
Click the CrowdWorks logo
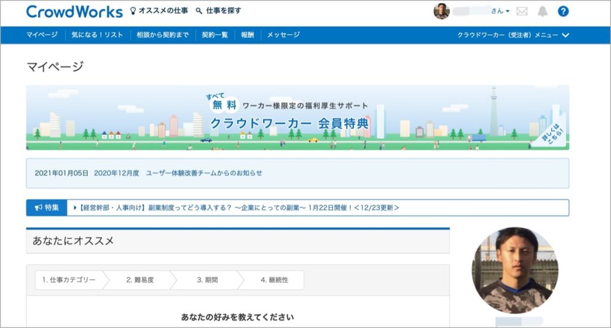(74, 12)
